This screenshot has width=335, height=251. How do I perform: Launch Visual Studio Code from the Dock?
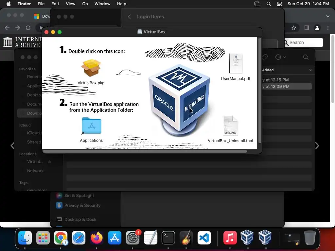204,238
